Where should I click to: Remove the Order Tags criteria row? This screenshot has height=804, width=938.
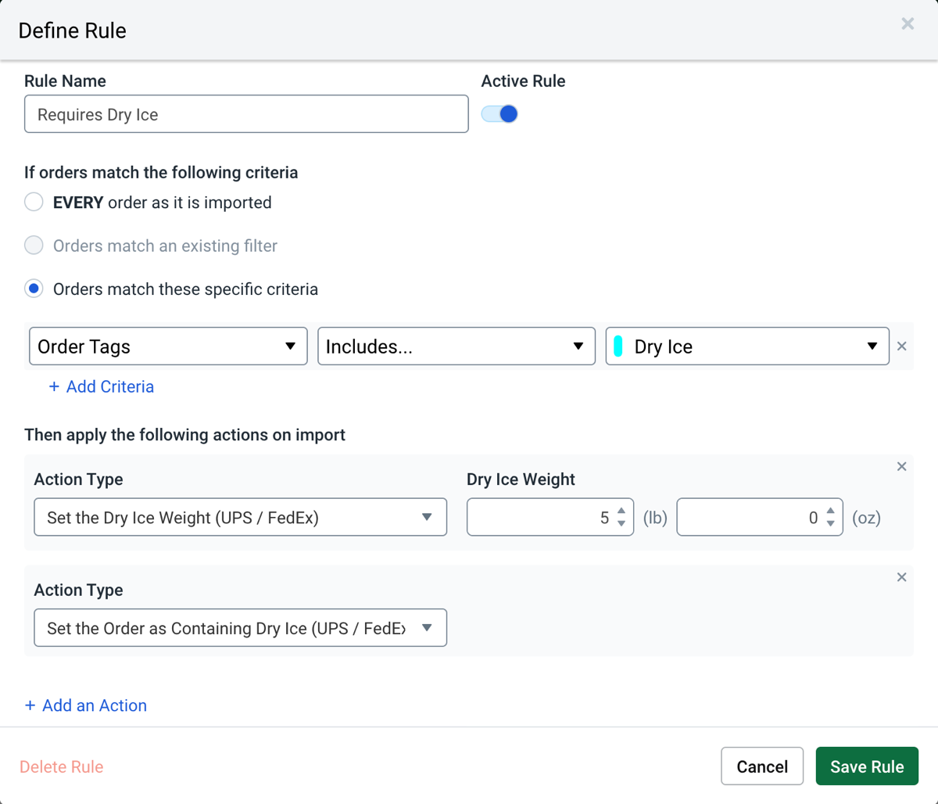[x=901, y=346]
